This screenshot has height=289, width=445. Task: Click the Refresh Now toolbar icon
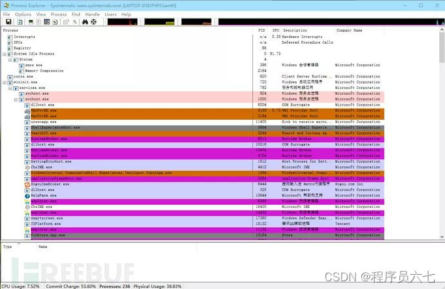[20, 22]
